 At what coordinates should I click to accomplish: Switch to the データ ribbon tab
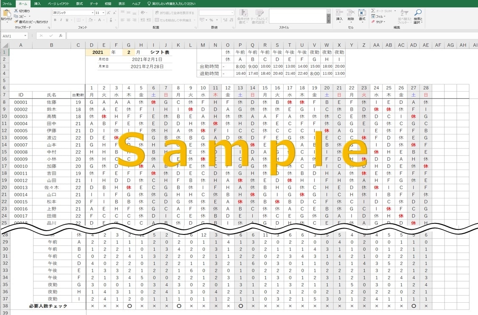pyautogui.click(x=94, y=4)
